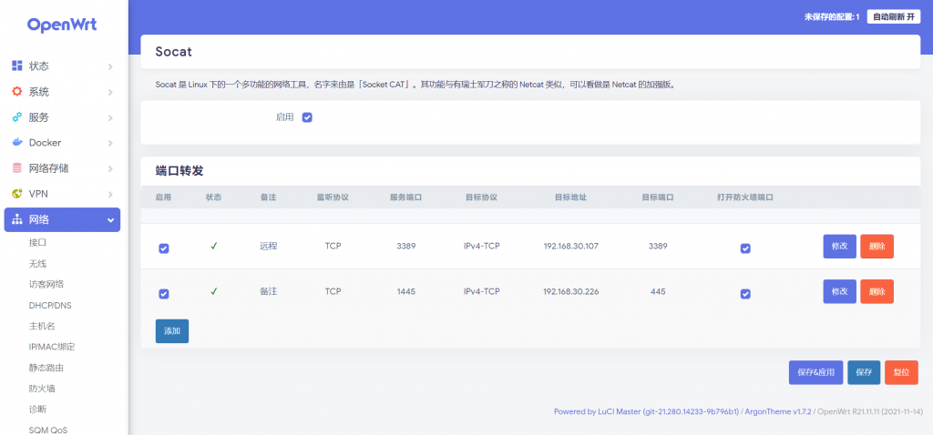Open the 静态路由 submenu item
Screen dimensions: 933x435
coord(46,368)
